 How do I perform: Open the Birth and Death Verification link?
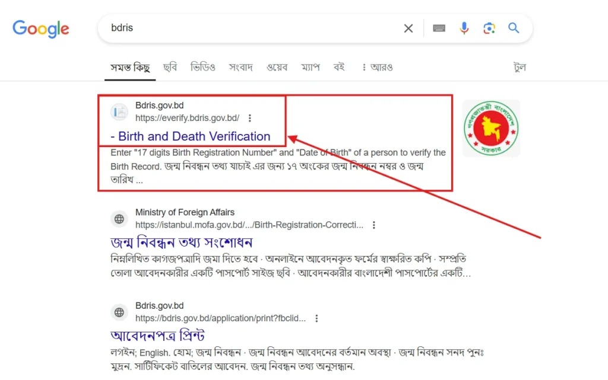coord(191,136)
